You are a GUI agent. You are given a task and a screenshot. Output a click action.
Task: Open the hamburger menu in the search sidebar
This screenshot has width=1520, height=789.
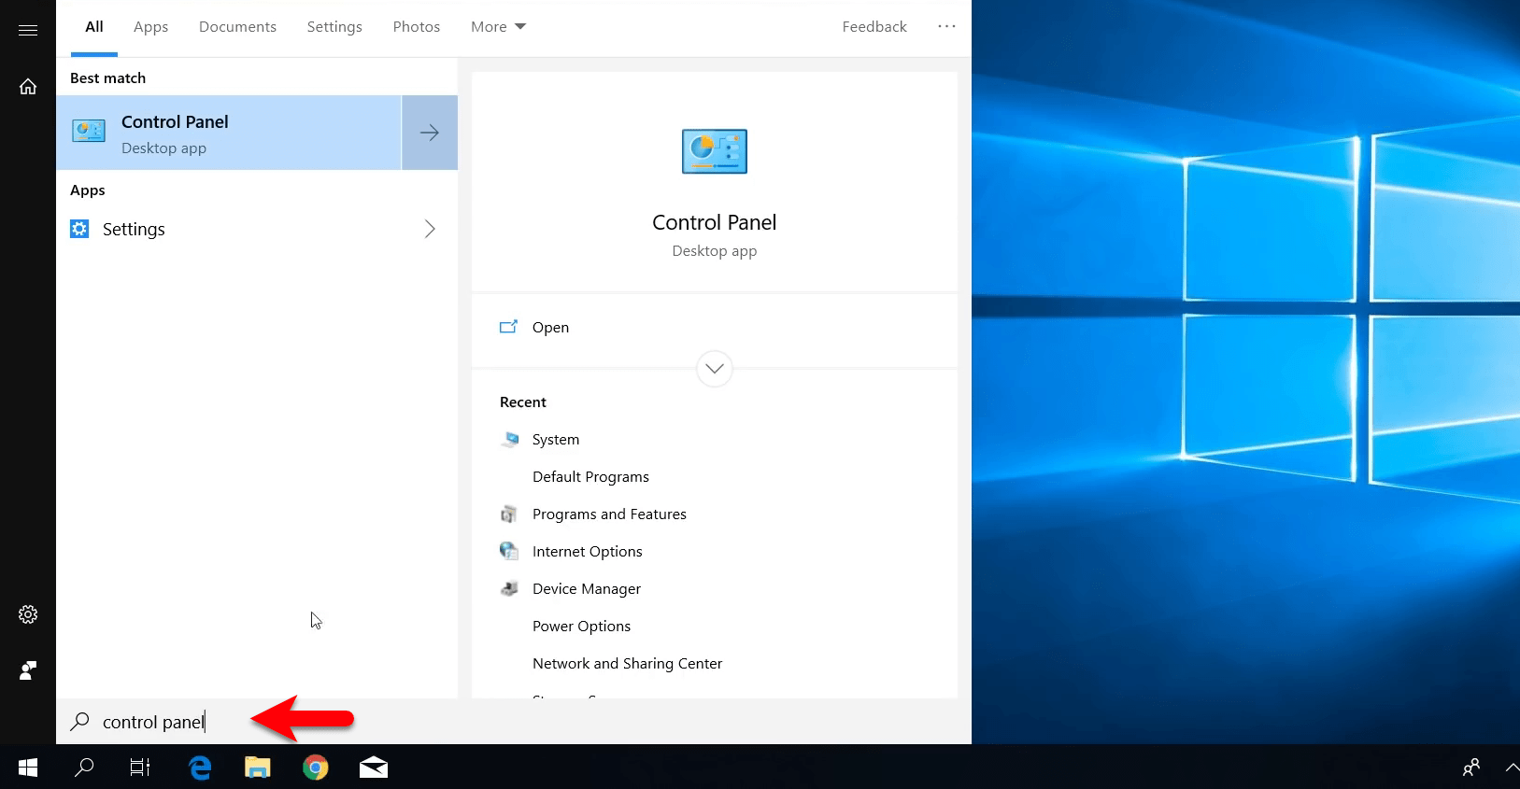coord(28,30)
